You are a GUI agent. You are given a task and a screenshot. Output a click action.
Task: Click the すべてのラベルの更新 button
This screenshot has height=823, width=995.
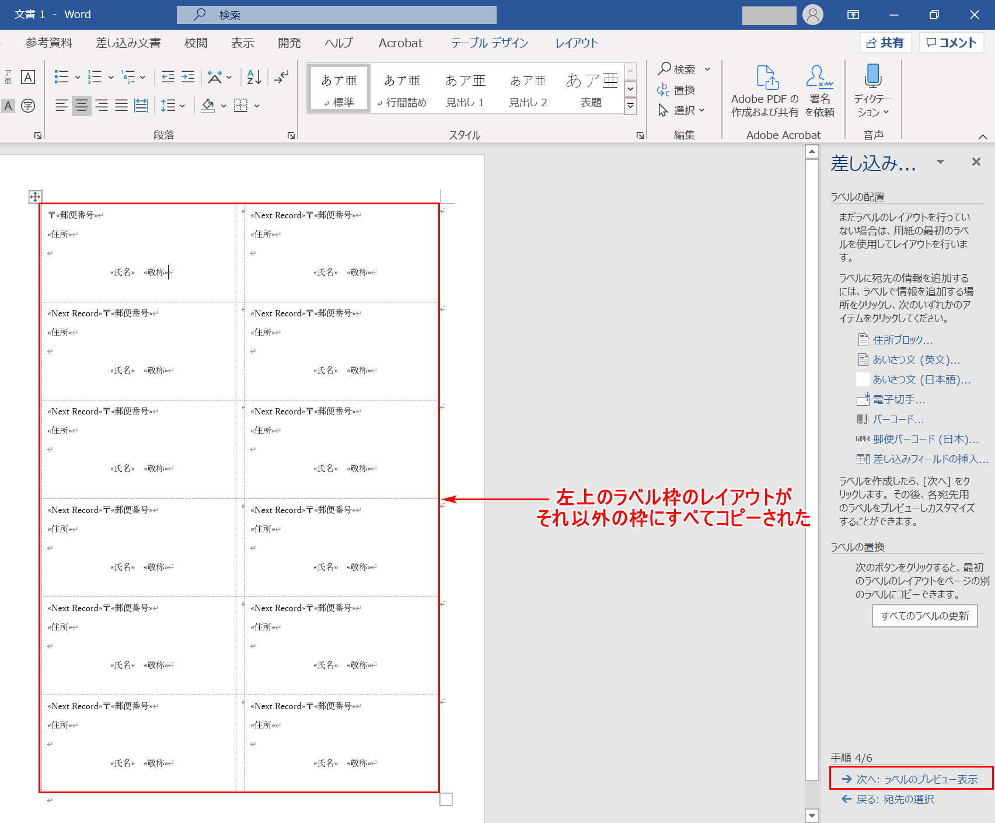[x=924, y=616]
